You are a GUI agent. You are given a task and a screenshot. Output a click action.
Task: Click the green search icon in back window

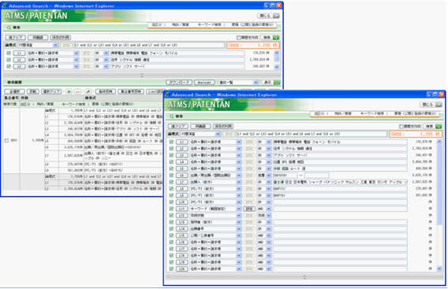(x=276, y=37)
